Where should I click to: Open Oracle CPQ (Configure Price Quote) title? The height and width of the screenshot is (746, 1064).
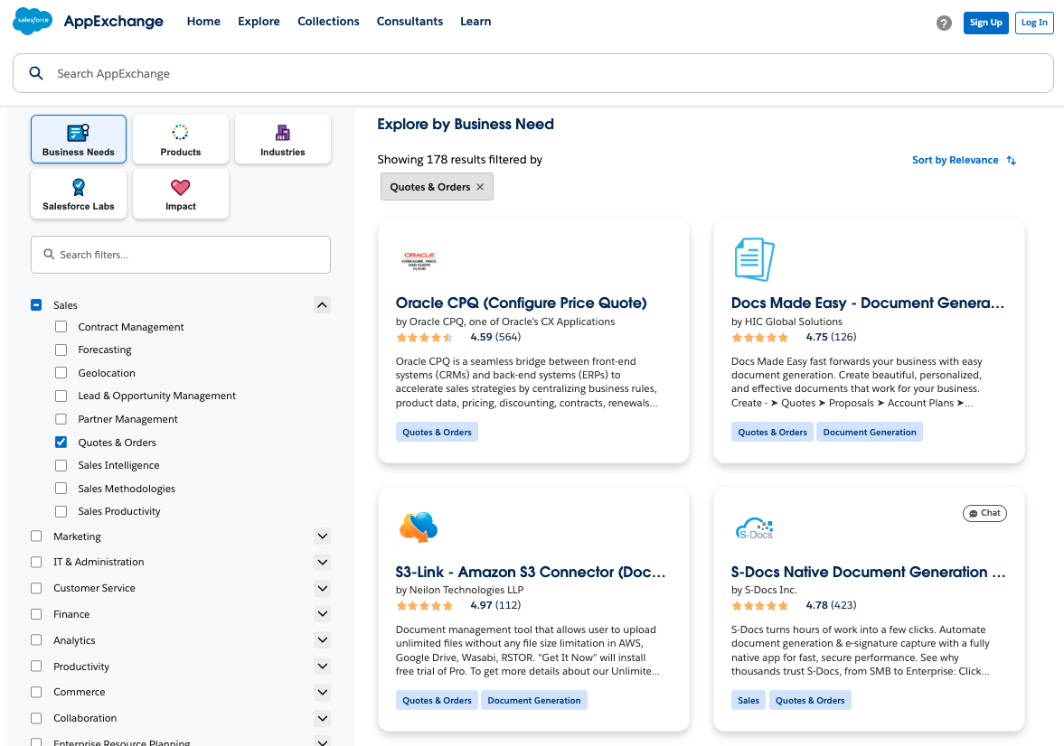tap(521, 303)
